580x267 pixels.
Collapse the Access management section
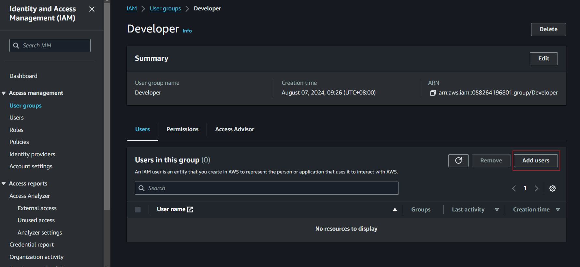click(x=4, y=93)
